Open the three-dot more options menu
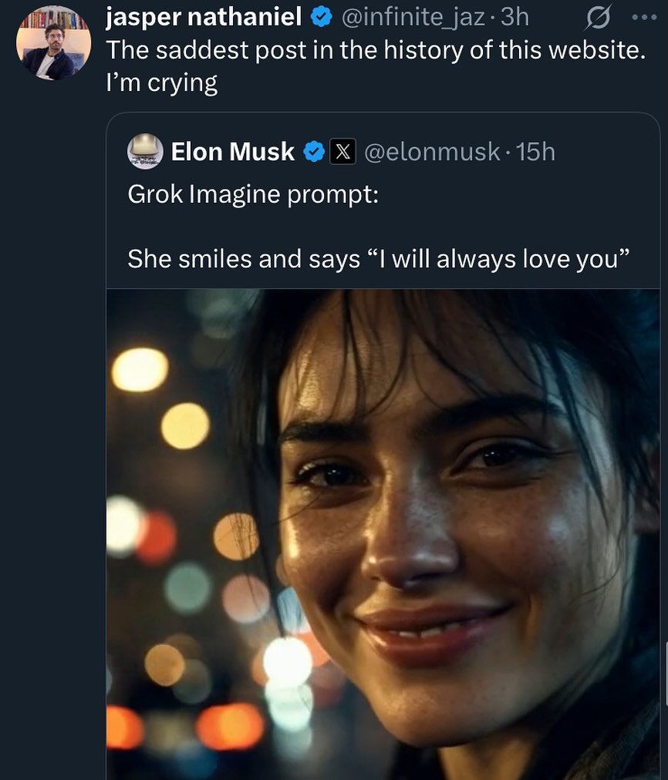668x780 pixels. (x=646, y=15)
